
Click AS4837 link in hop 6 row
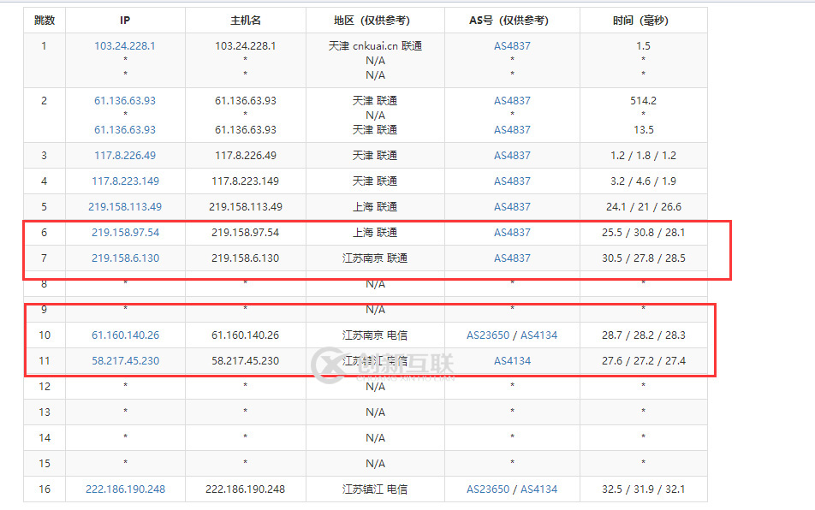coord(512,232)
